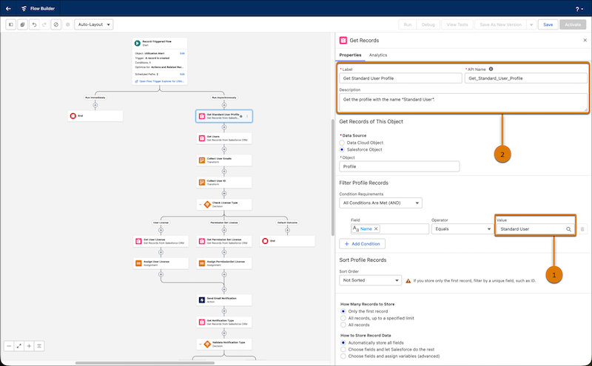Click the canvas horizontal scrollbar

click(x=144, y=363)
